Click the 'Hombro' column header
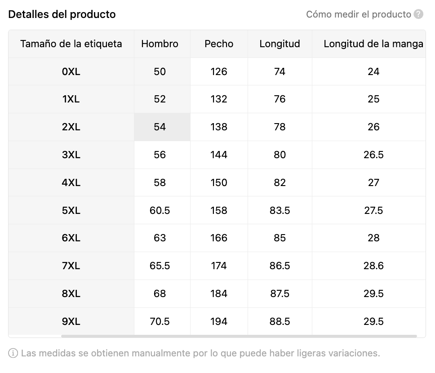435x373 pixels. click(x=160, y=44)
